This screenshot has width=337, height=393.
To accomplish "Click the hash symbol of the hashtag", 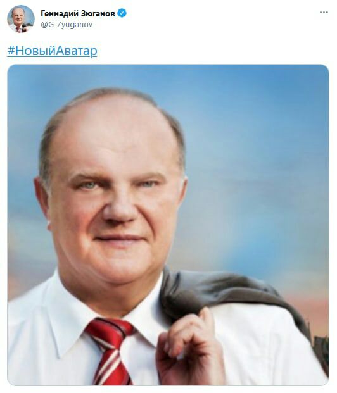I will click(11, 51).
